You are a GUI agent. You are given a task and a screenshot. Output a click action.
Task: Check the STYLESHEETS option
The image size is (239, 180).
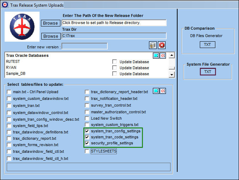(x=87, y=151)
